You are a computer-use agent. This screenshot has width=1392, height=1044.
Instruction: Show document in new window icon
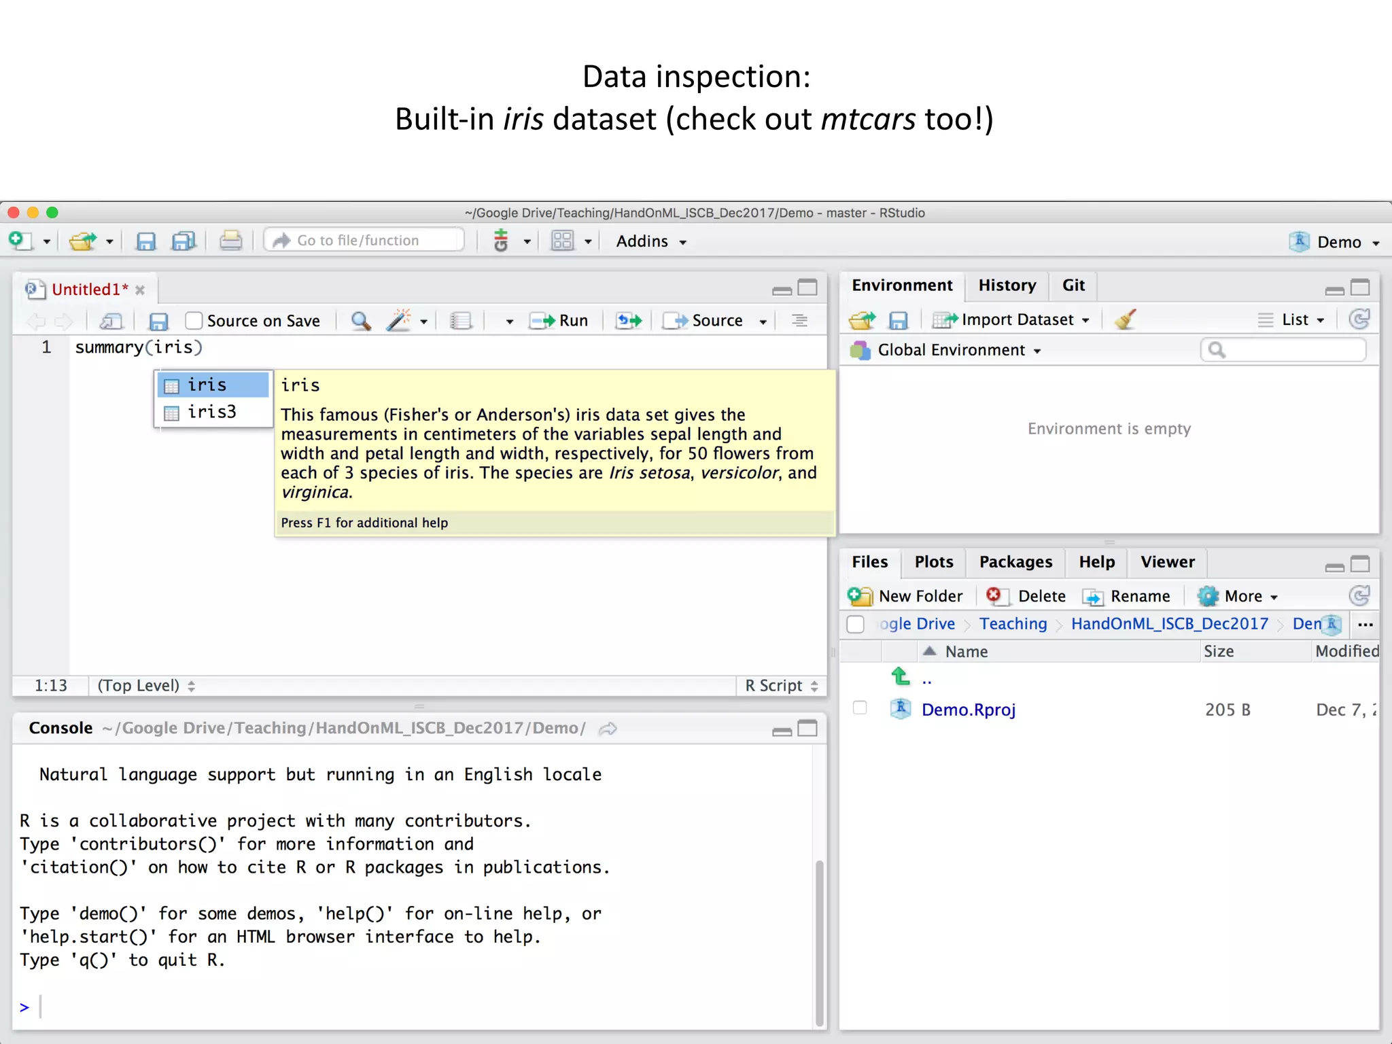click(111, 321)
